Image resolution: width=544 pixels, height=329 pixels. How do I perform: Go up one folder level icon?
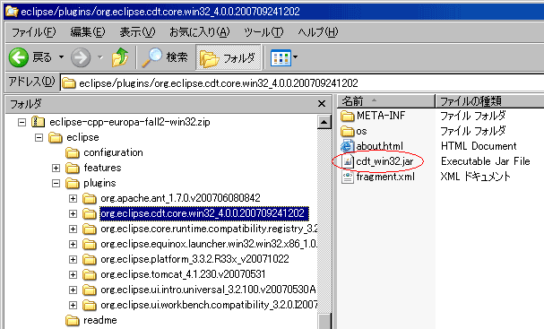(120, 57)
